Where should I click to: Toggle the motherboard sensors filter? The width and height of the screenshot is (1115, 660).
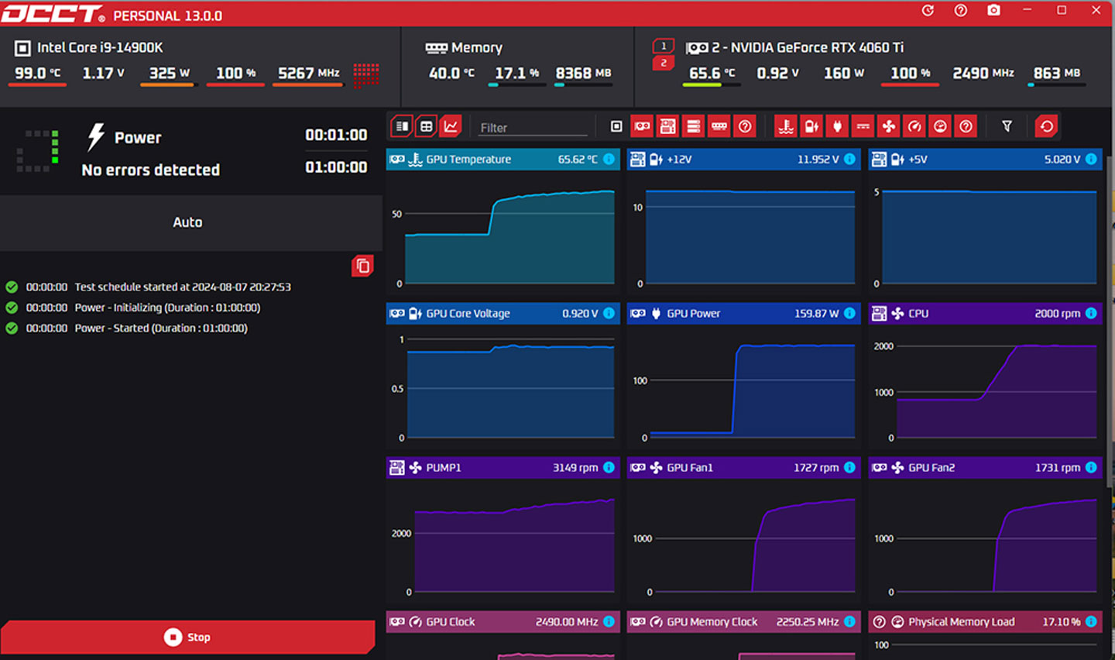click(x=667, y=126)
